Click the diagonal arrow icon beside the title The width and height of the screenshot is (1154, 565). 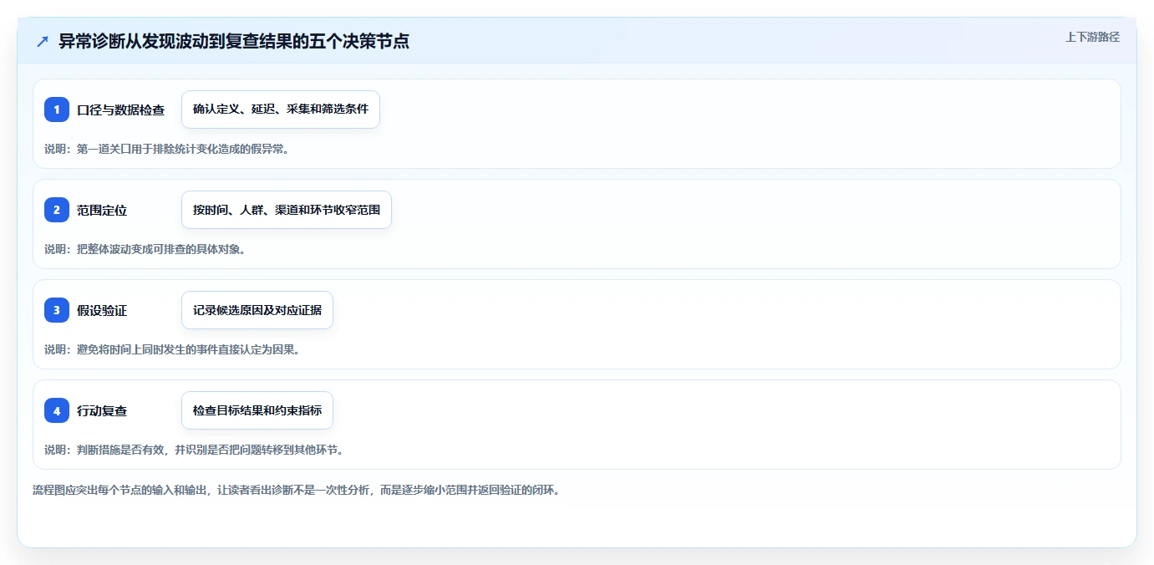coord(43,41)
